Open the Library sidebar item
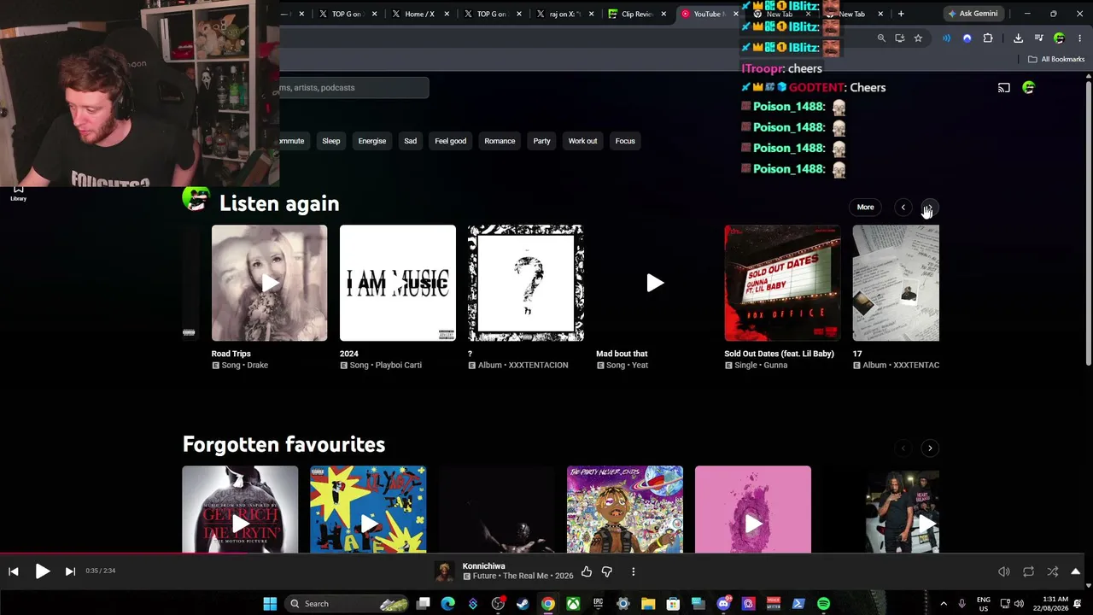Image resolution: width=1093 pixels, height=615 pixels. click(18, 194)
